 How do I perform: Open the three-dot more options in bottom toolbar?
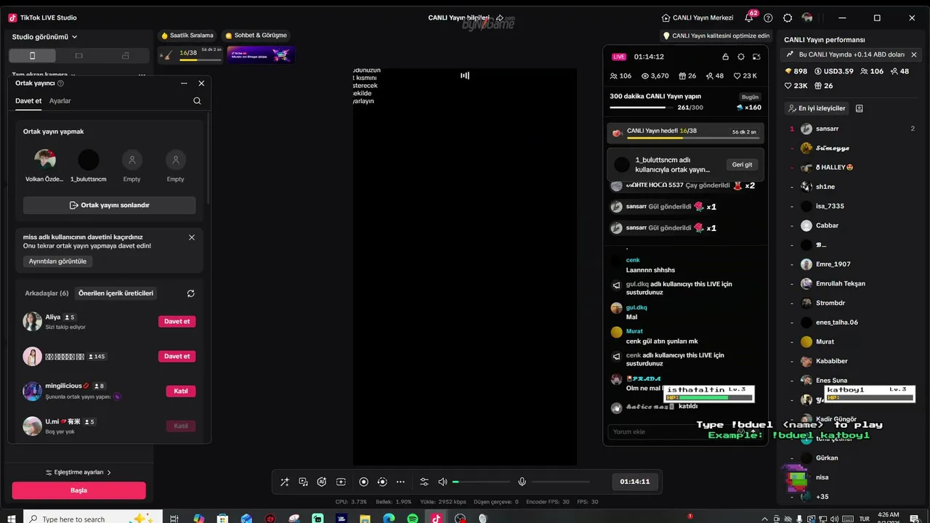click(x=400, y=482)
